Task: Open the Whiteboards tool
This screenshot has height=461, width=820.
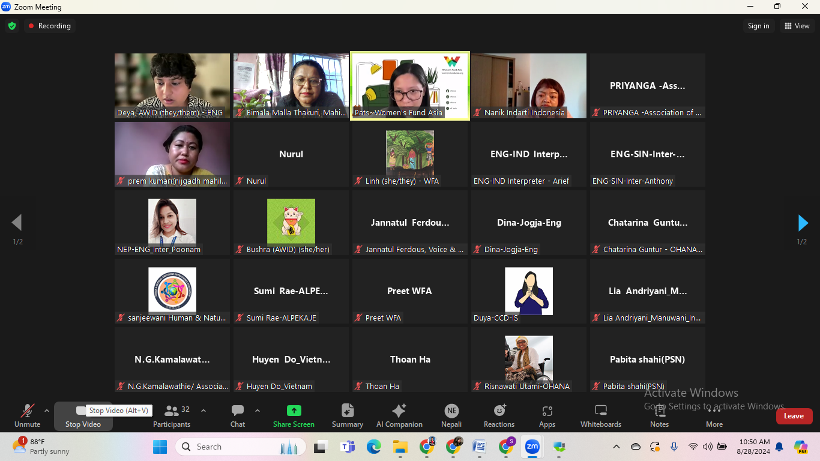Action: click(600, 415)
